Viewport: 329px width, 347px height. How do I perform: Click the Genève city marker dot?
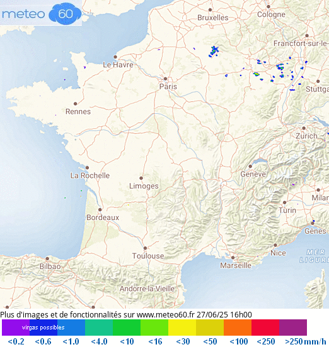tap(250, 166)
